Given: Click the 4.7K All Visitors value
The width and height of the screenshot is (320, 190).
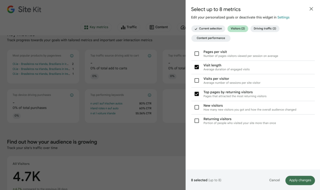Looking at the screenshot, I should 27,176.
